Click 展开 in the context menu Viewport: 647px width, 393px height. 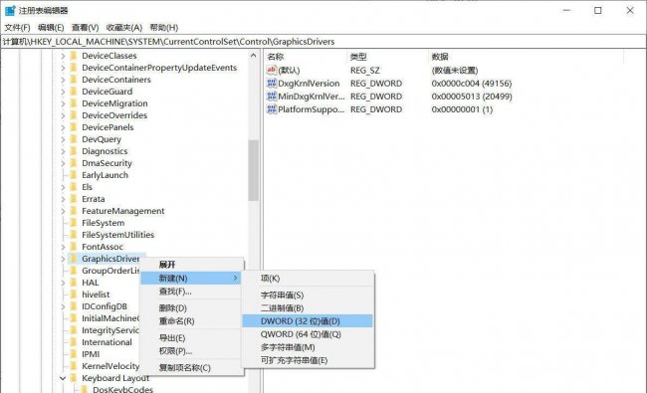pyautogui.click(x=191, y=266)
